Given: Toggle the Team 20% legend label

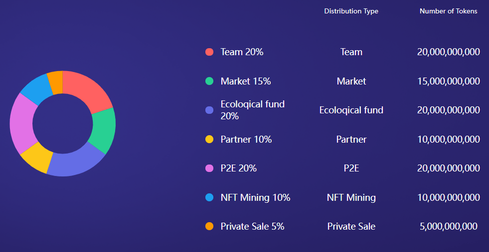Looking at the screenshot, I should (x=242, y=52).
